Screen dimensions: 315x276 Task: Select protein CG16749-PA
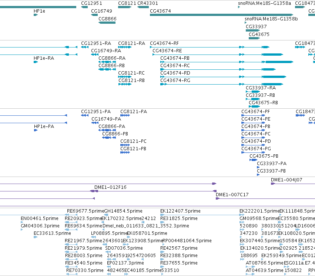coord(106,119)
